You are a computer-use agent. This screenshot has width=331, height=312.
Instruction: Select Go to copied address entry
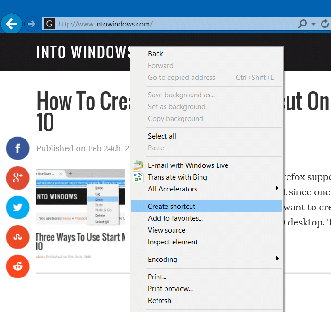point(207,78)
